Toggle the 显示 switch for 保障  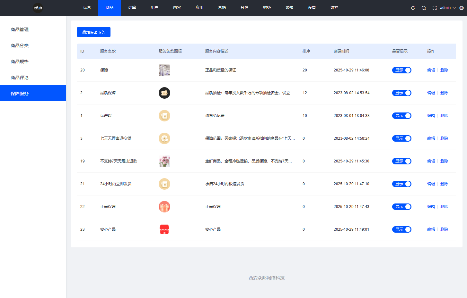(401, 70)
